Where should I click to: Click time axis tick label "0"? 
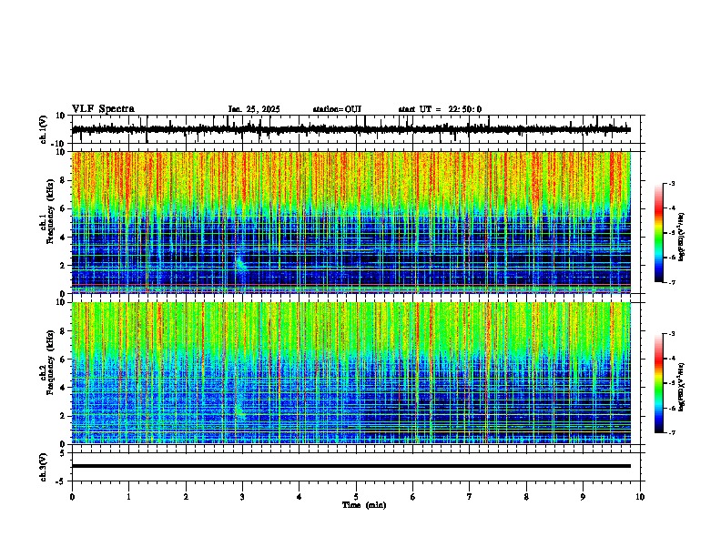tap(72, 497)
